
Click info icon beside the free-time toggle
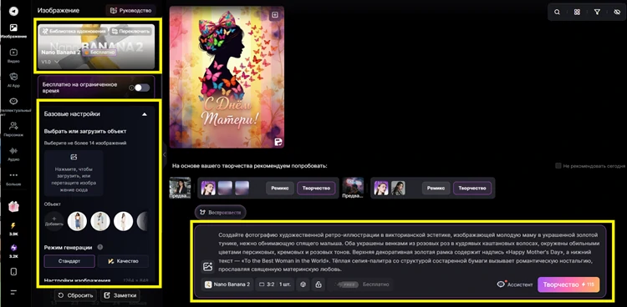point(131,88)
